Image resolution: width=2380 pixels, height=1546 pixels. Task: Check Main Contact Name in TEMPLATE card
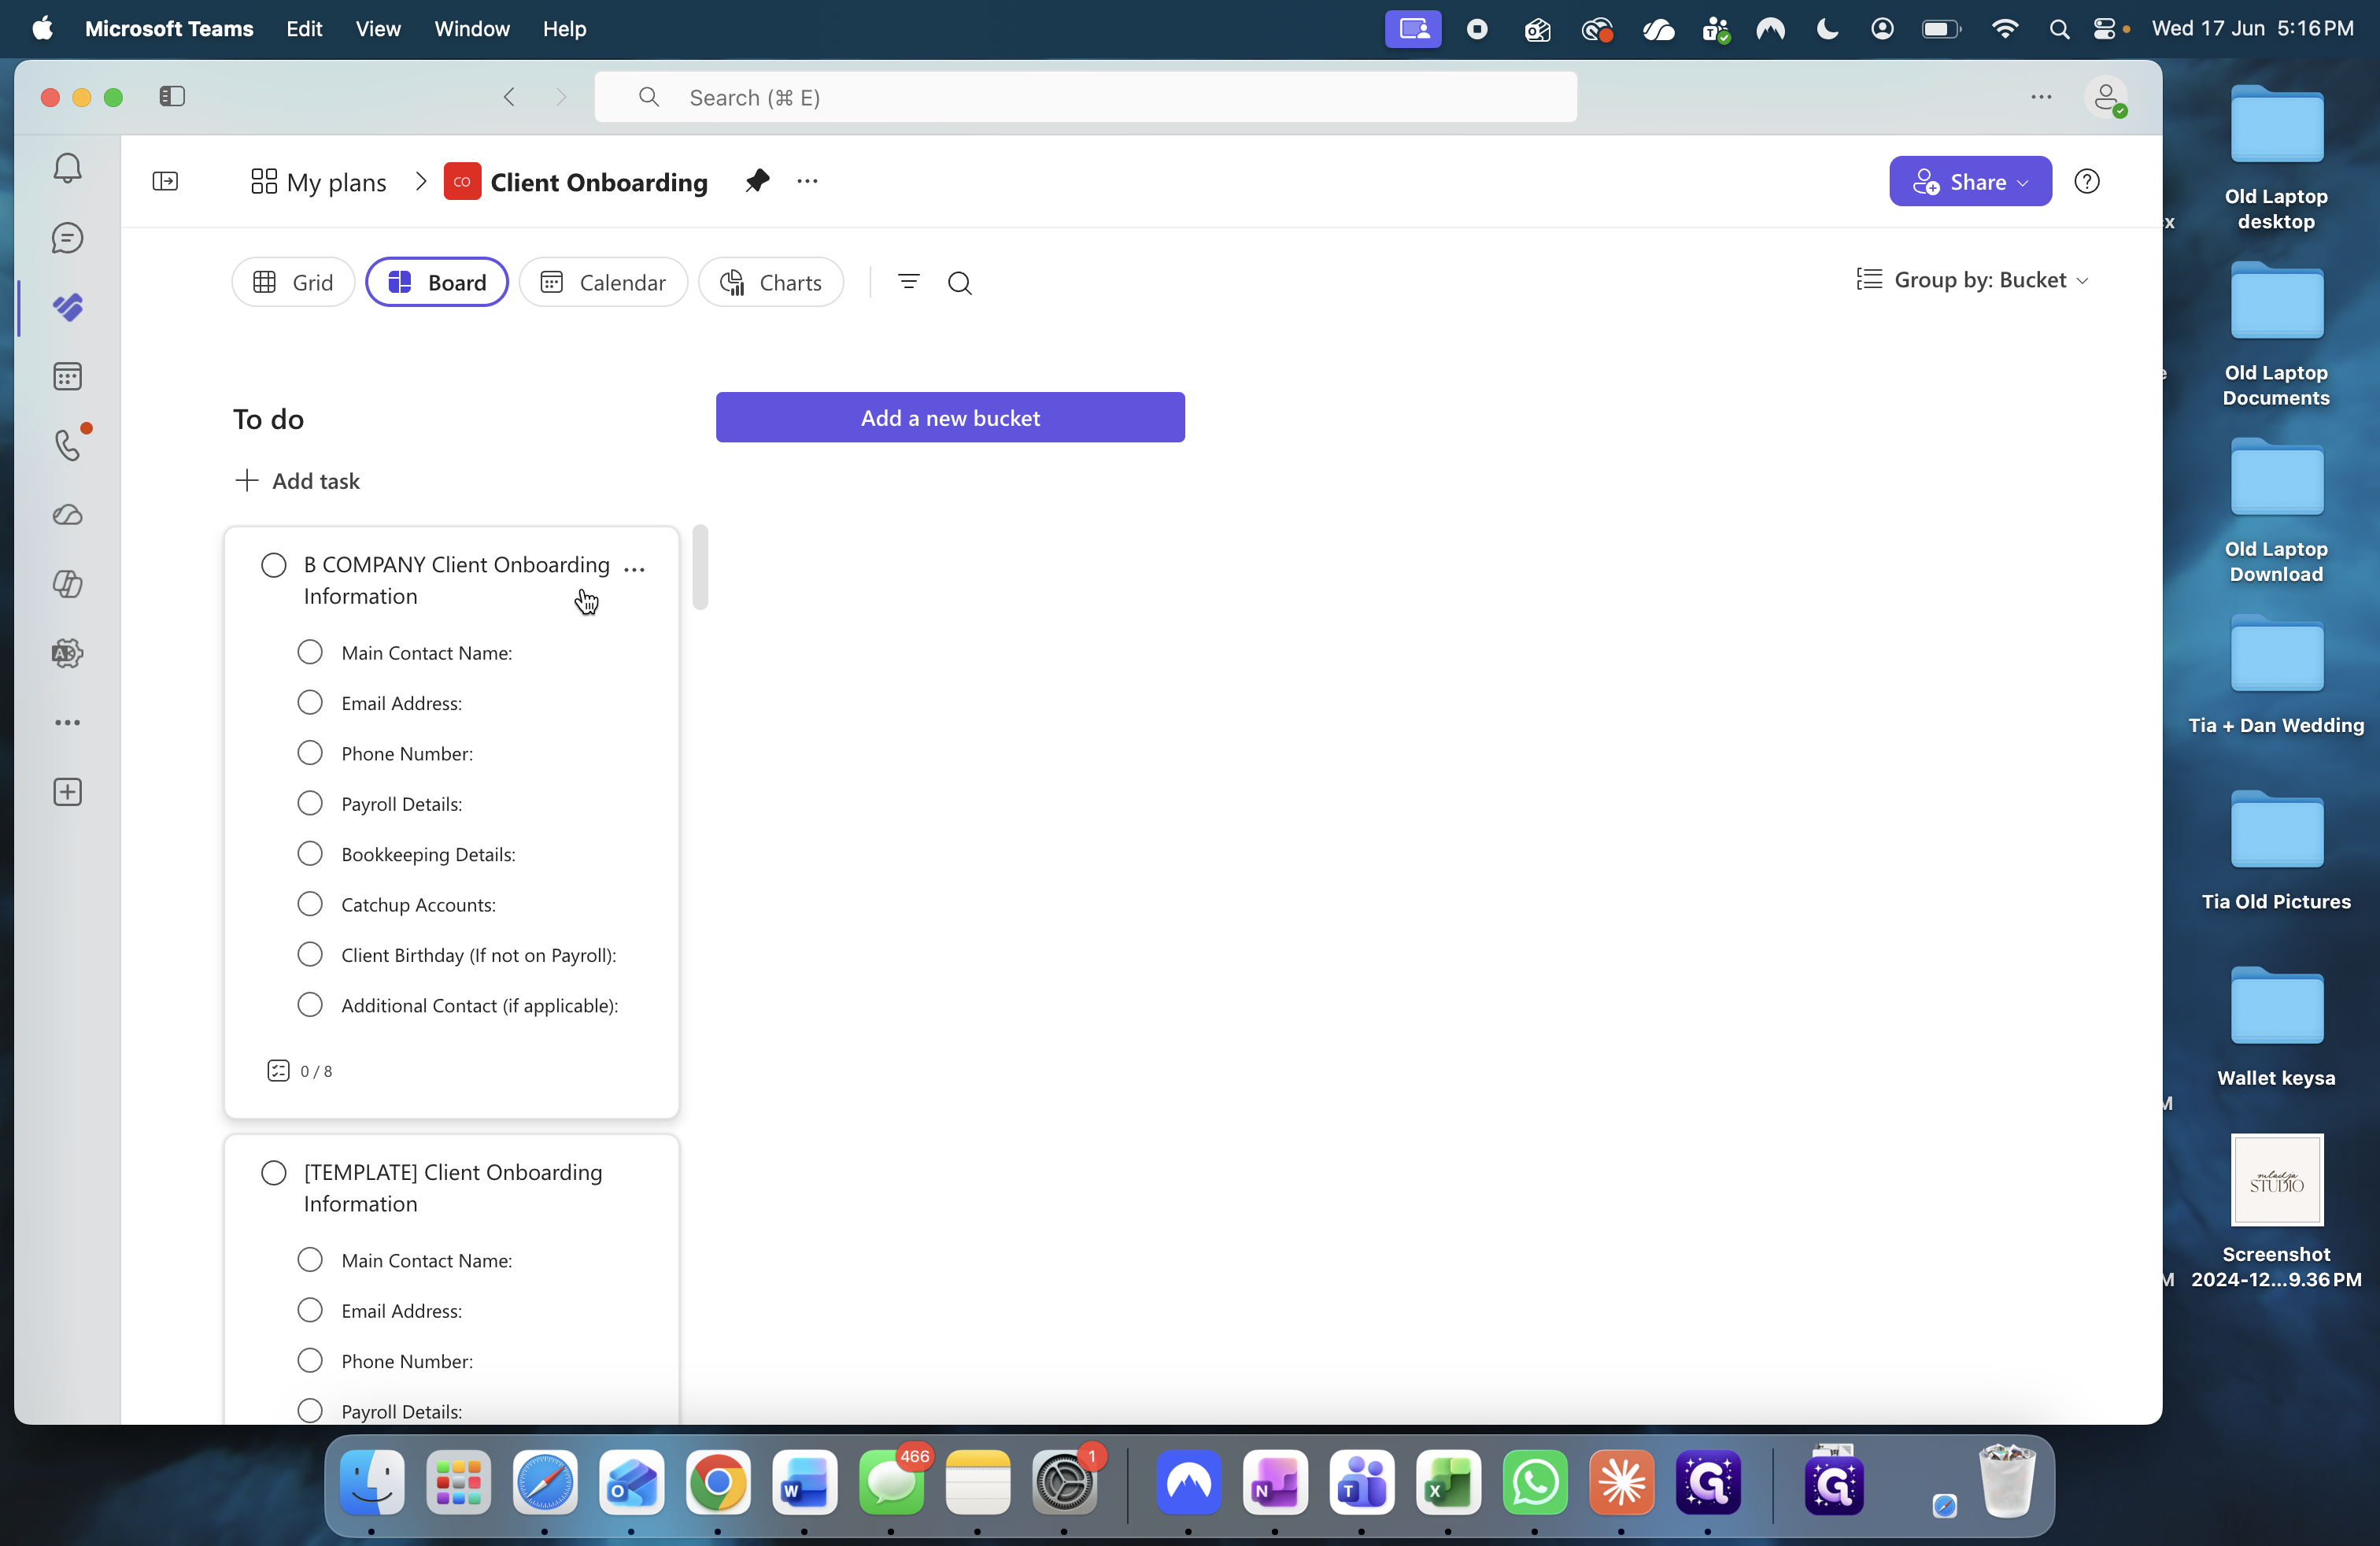coord(310,1260)
